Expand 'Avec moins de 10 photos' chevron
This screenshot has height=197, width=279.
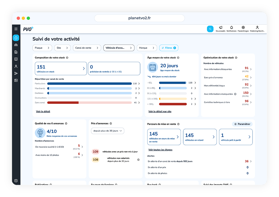82,155
